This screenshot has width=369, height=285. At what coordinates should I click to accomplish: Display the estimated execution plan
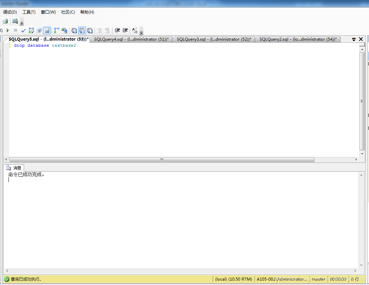click(x=31, y=30)
